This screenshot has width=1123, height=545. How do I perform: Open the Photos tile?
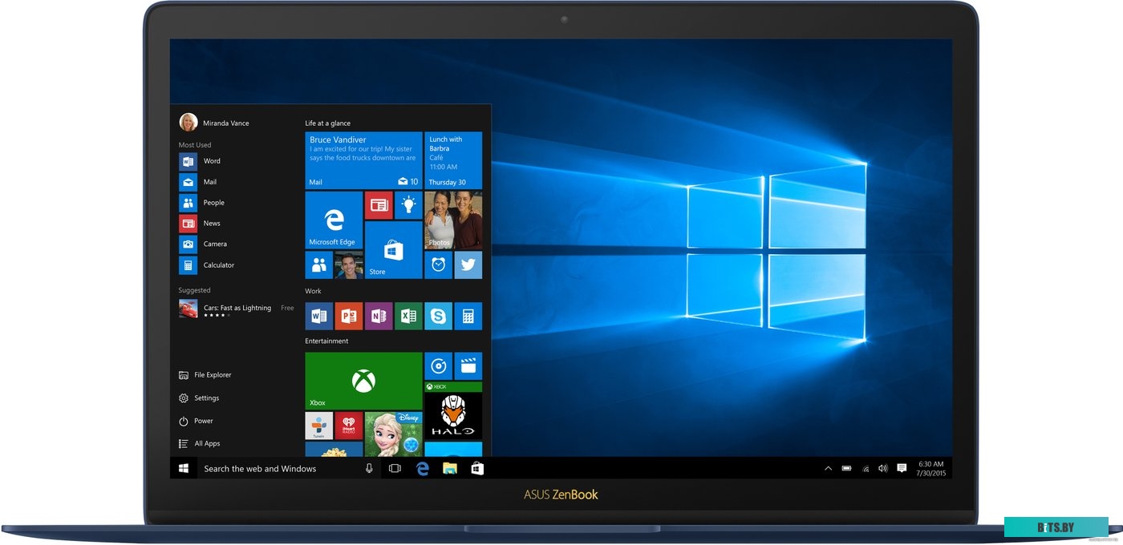click(x=453, y=220)
